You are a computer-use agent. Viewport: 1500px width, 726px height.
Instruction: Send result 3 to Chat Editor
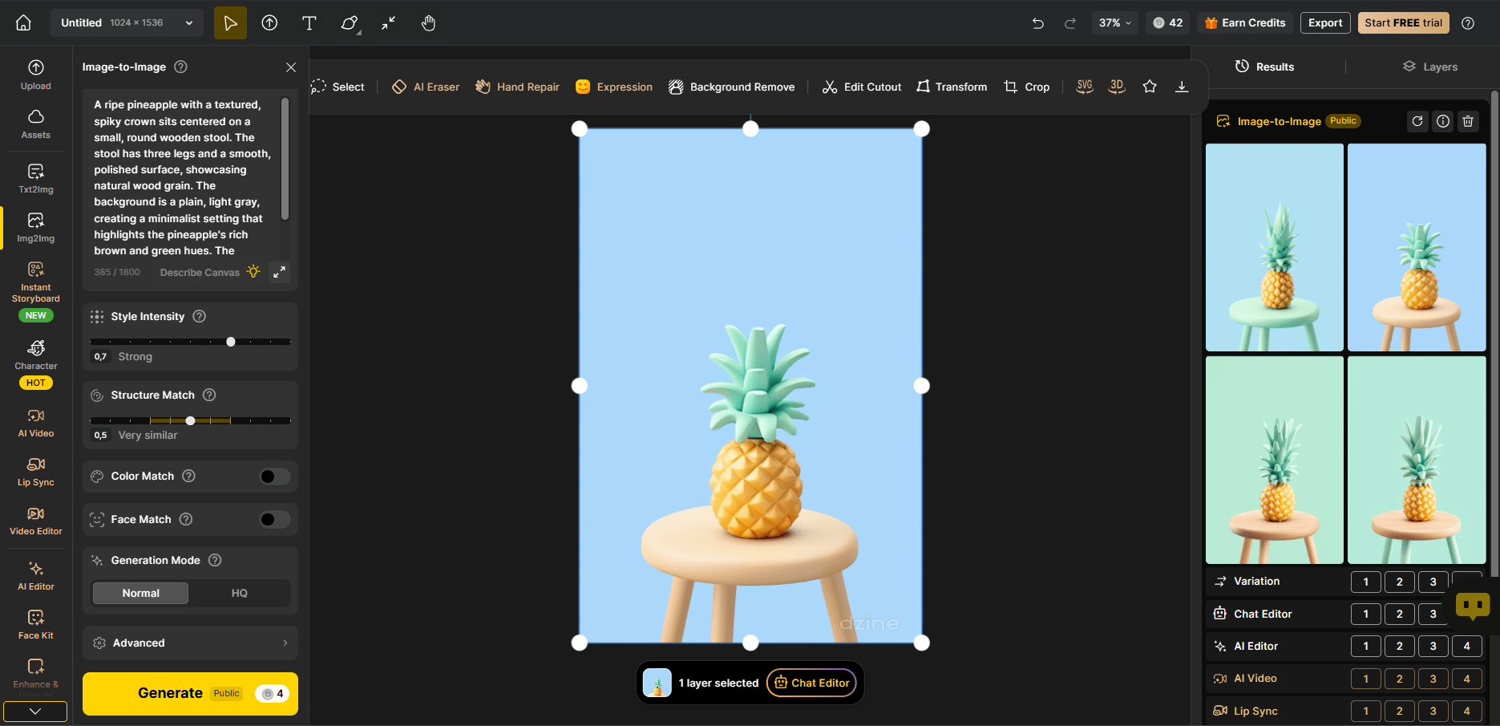1433,614
